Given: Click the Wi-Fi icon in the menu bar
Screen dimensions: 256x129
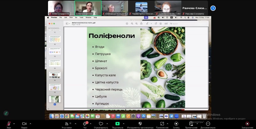Looking at the screenshot, I should point(181,18).
